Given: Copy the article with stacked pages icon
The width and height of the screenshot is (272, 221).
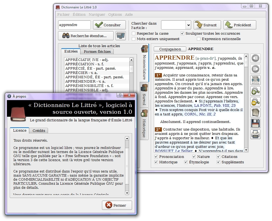Looking at the screenshot, I should pos(255,113).
